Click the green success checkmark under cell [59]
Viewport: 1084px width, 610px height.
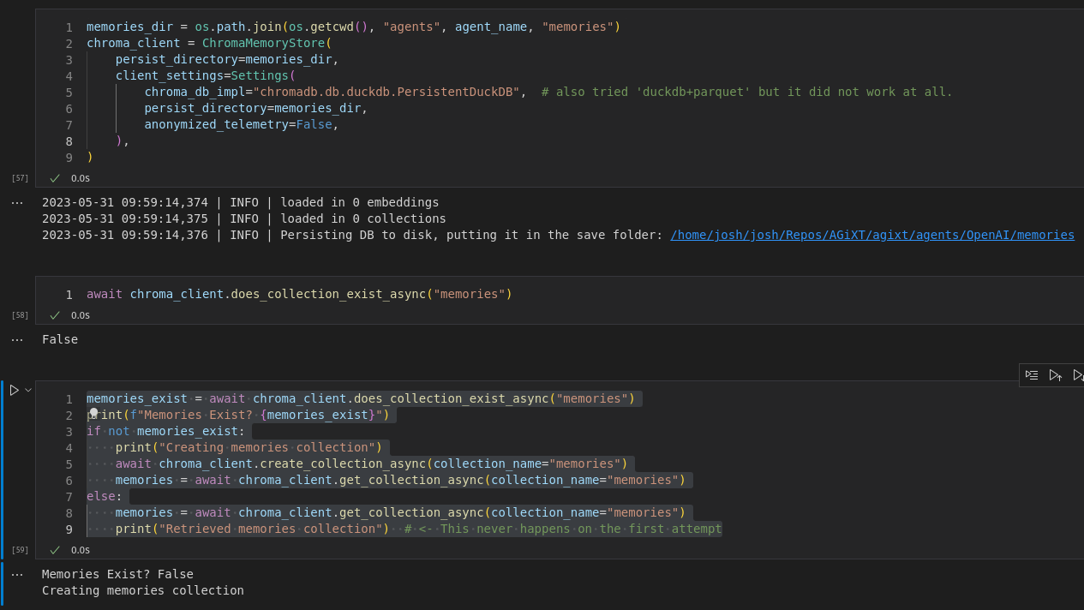(x=54, y=550)
